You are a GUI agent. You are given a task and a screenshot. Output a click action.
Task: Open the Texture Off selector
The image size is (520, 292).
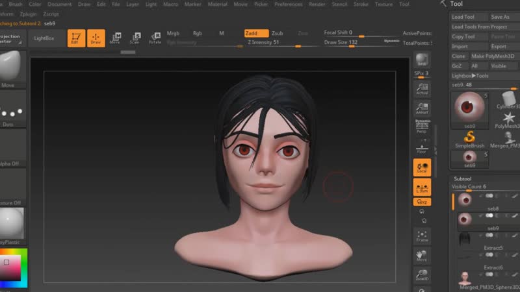point(12,188)
